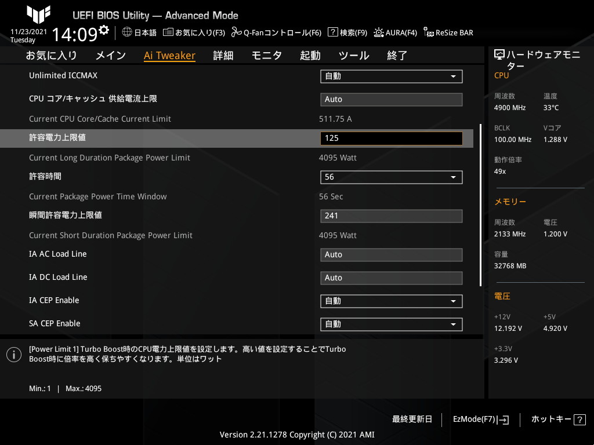Click the hotkey question mark icon
Viewport: 594px width, 445px height.
pyautogui.click(x=579, y=420)
